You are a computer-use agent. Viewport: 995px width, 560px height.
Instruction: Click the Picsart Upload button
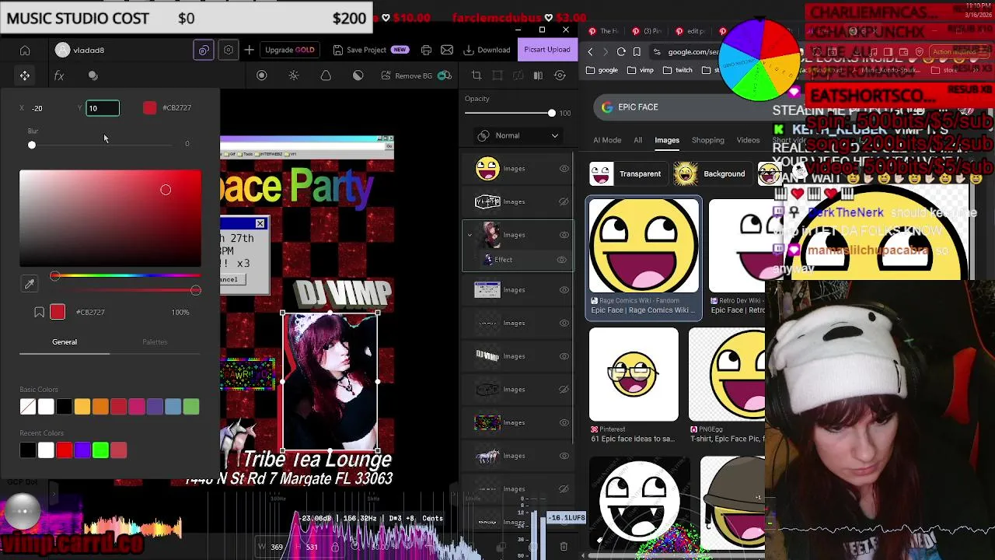[x=547, y=50]
